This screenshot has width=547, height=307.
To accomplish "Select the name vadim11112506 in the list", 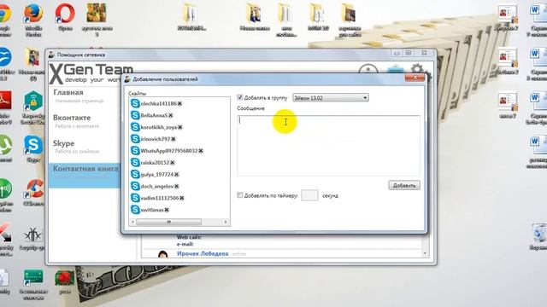I will click(x=160, y=198).
